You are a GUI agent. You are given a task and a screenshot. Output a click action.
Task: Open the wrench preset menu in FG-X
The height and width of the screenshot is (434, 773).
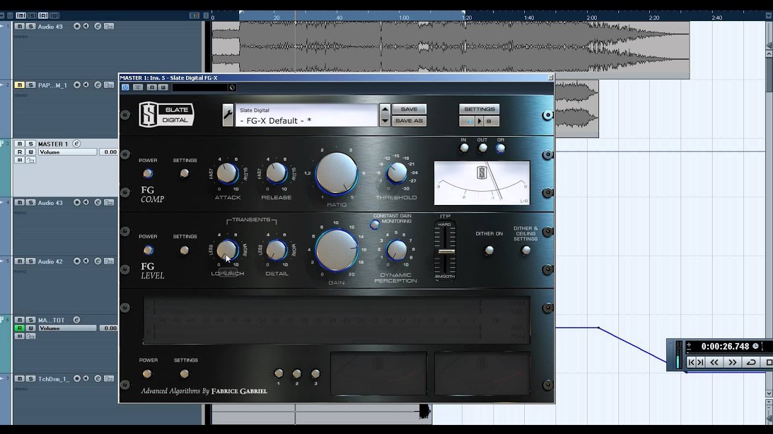[228, 115]
